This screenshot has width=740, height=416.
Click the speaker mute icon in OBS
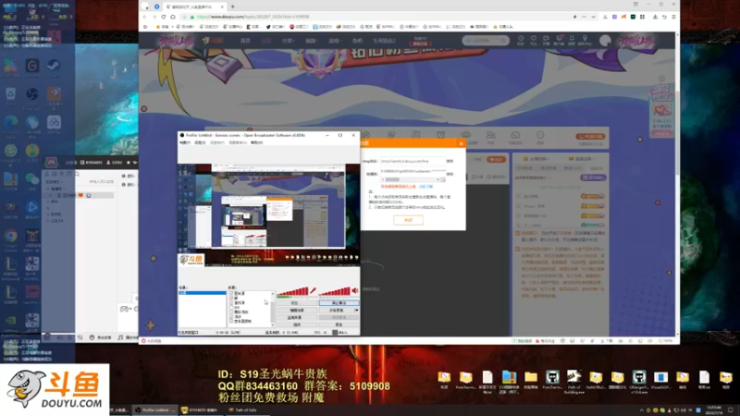(355, 290)
